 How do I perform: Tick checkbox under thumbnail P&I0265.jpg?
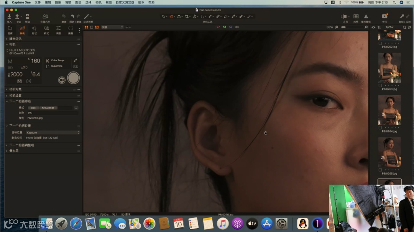click(380, 170)
